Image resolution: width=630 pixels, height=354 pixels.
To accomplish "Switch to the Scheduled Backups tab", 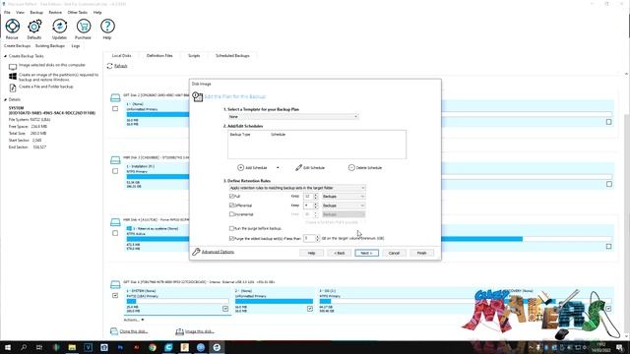I will tap(232, 56).
